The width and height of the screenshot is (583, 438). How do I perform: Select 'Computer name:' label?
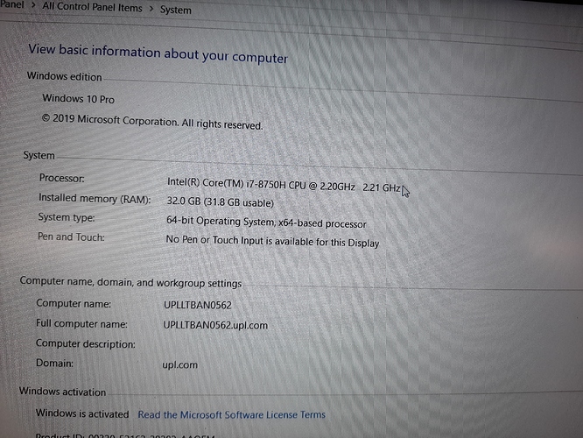tap(74, 304)
